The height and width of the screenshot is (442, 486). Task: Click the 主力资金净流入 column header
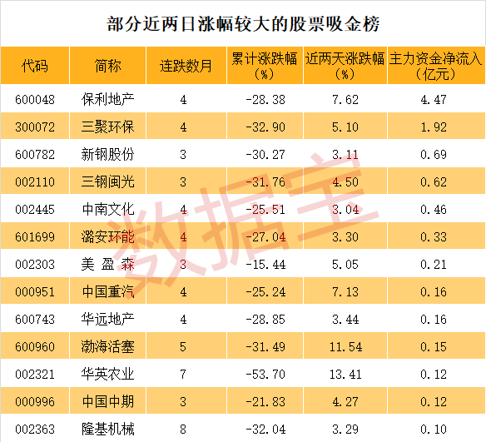point(436,66)
